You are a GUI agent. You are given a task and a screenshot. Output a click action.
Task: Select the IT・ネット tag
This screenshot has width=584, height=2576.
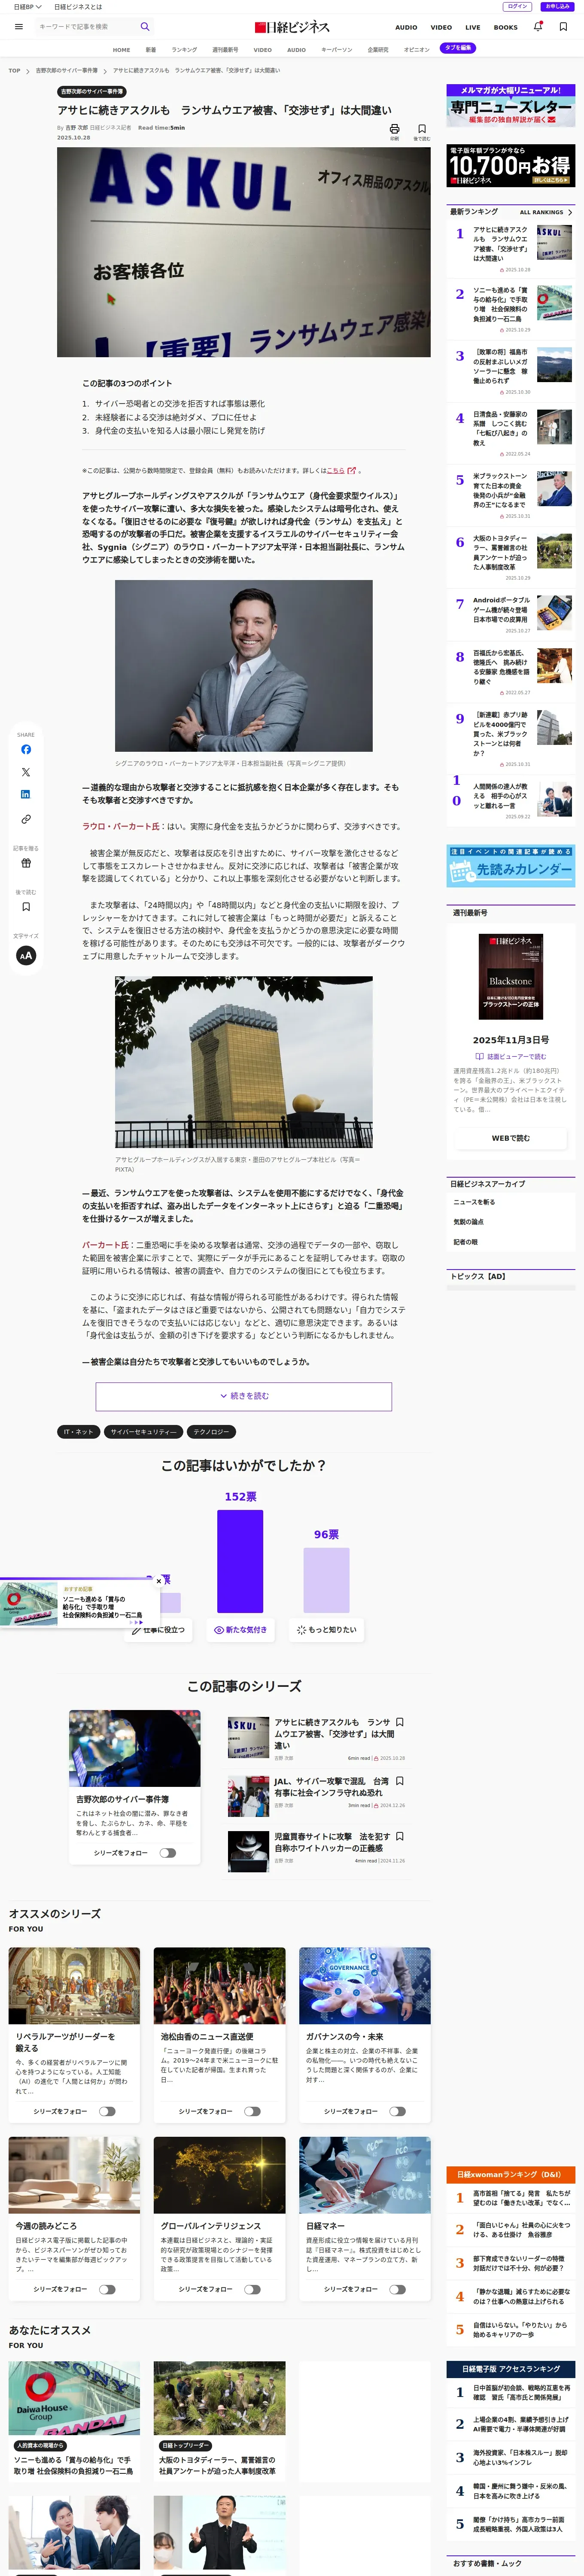point(78,1432)
